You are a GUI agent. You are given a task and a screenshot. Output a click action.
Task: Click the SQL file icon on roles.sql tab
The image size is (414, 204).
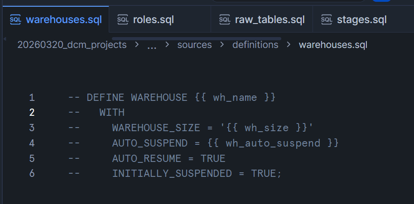tap(122, 19)
